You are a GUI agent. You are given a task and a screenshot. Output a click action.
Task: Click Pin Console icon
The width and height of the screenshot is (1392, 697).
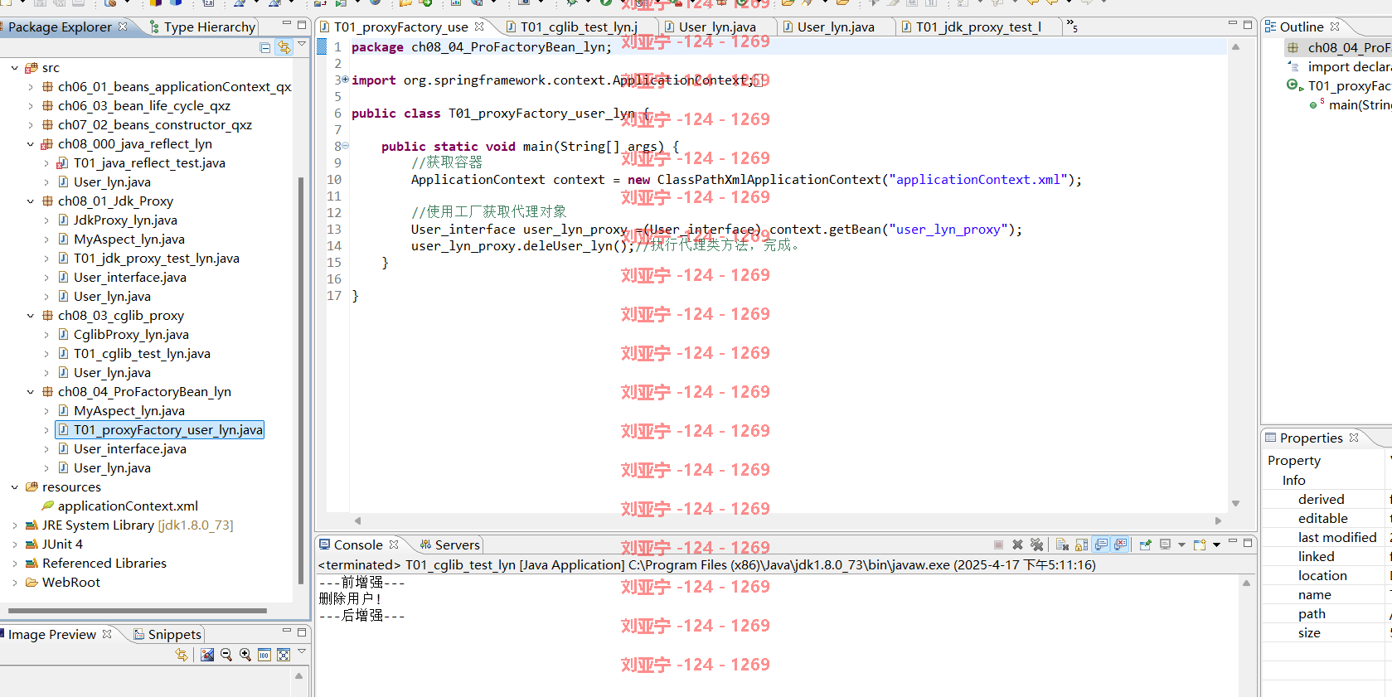click(1146, 545)
